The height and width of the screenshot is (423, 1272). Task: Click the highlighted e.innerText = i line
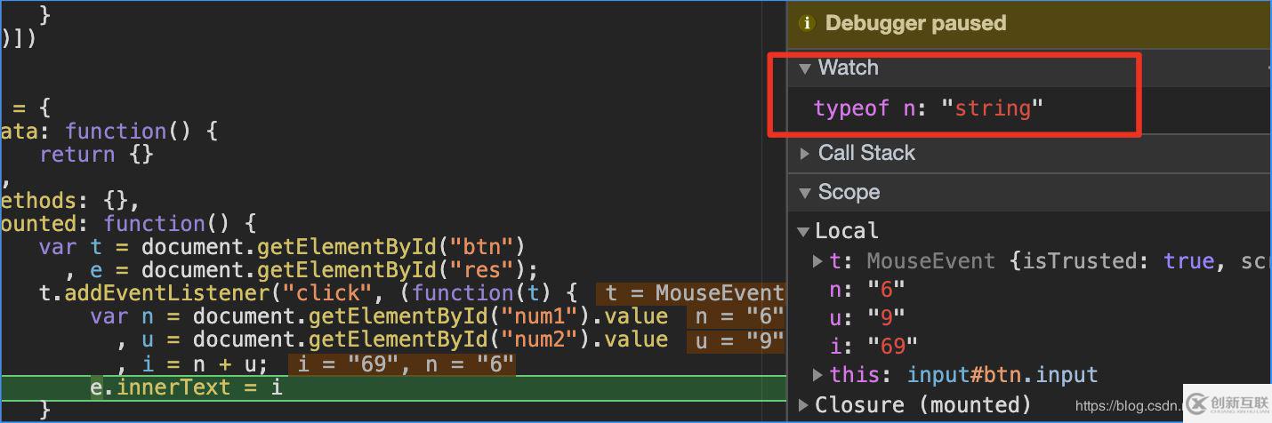(x=186, y=387)
